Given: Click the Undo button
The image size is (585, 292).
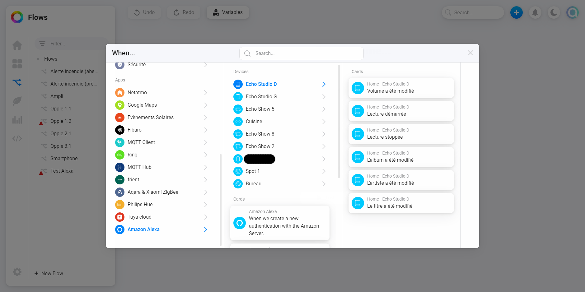Looking at the screenshot, I should (x=144, y=12).
